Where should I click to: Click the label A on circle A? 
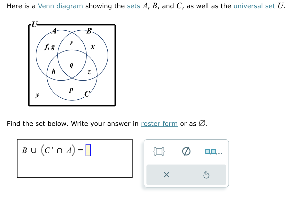coord(53,31)
